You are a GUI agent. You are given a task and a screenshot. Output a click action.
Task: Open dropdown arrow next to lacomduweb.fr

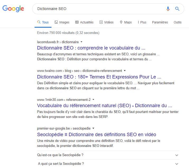pos(82,42)
